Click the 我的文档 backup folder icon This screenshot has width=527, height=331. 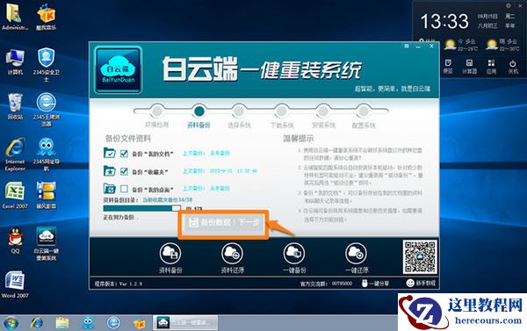110,153
